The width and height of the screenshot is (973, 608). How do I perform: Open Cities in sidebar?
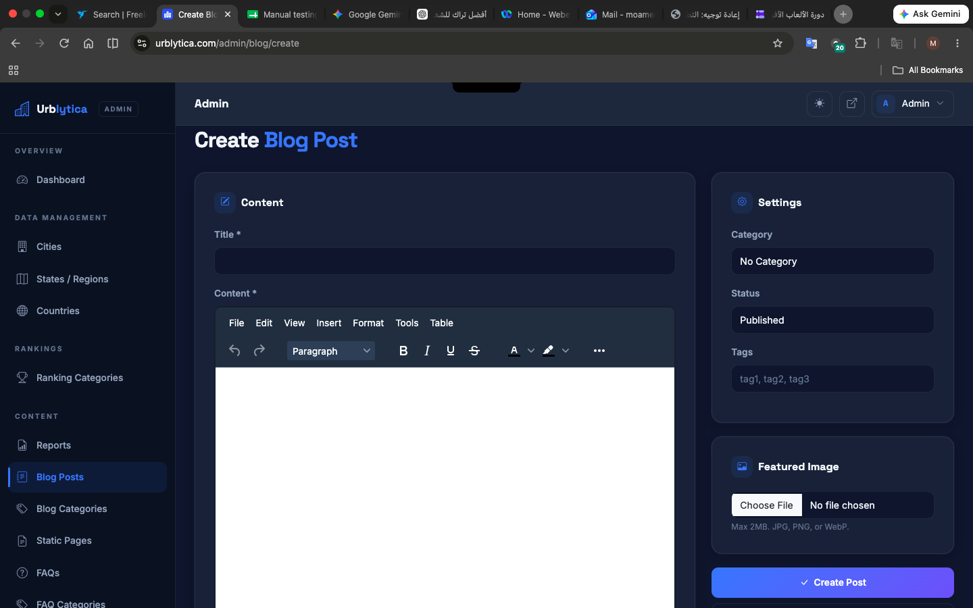[87, 247]
